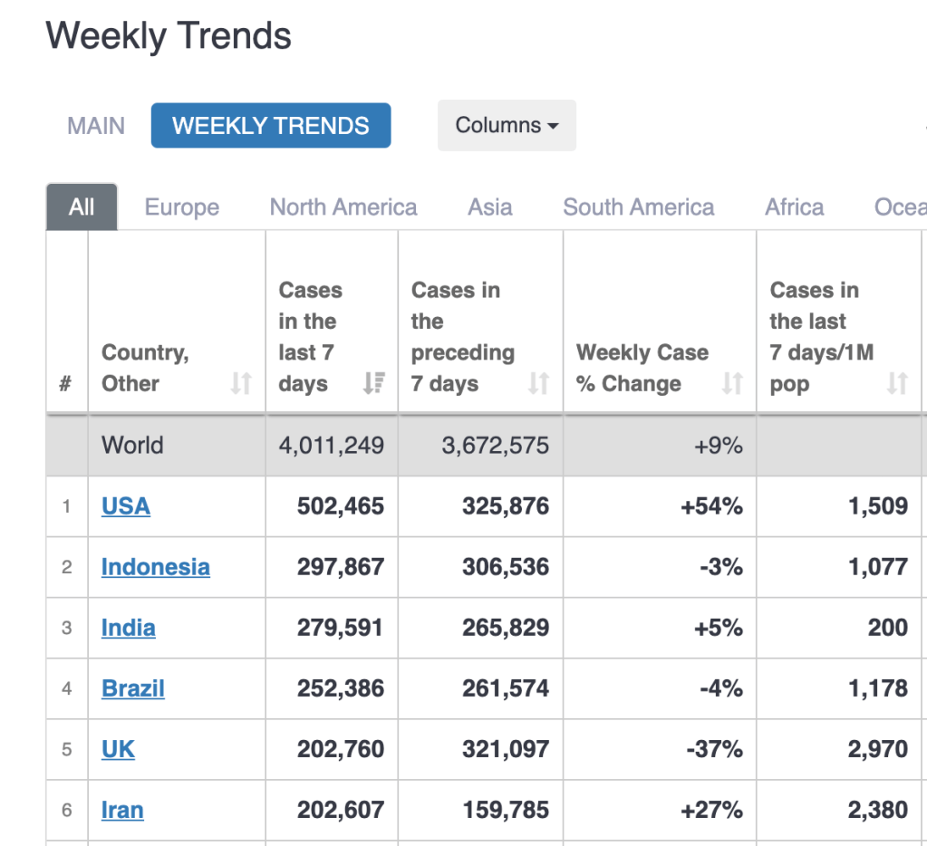This screenshot has width=927, height=846.
Task: Open the Indonesia country link
Action: tap(156, 567)
